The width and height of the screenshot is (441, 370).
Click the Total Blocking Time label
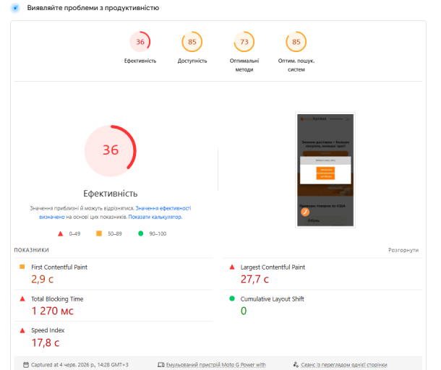coord(57,299)
